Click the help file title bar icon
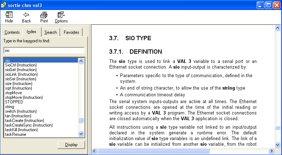 4,5
